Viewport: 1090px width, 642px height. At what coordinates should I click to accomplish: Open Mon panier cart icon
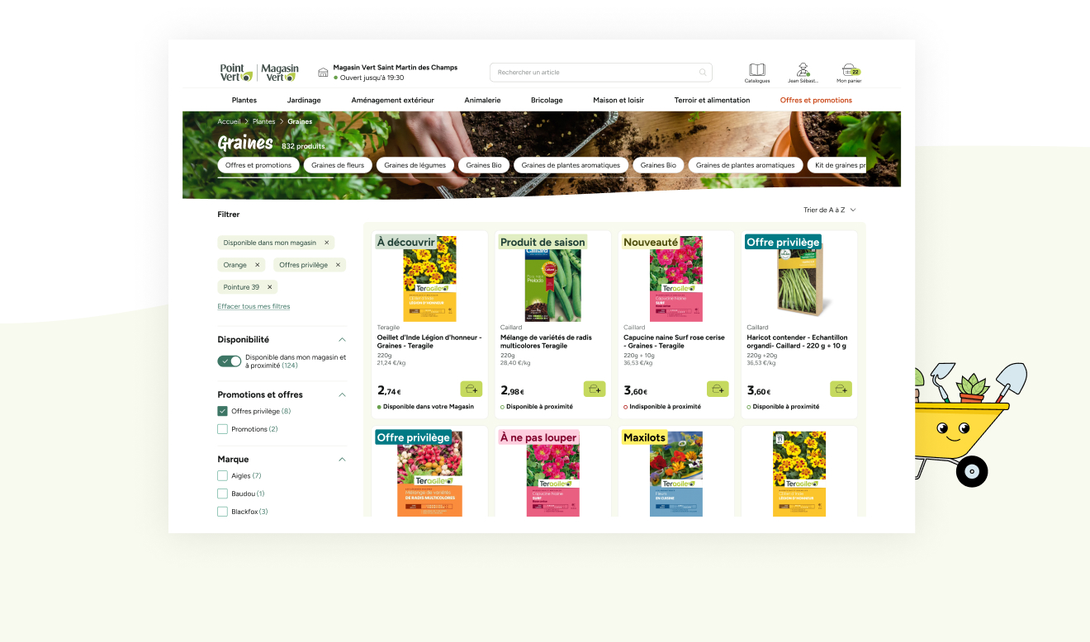click(849, 69)
